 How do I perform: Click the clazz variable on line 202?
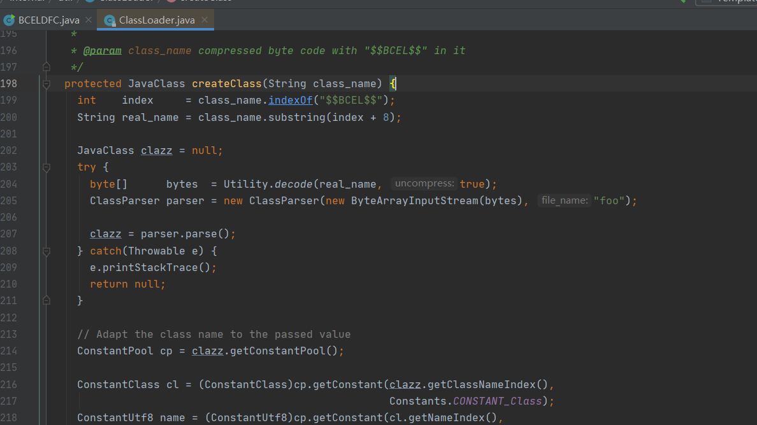pos(156,151)
